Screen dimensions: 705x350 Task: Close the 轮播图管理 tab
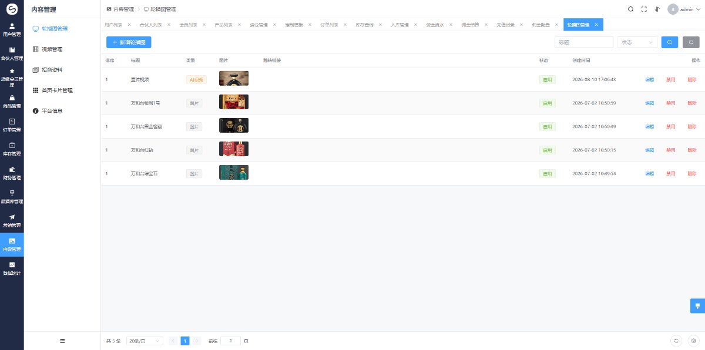coord(596,25)
